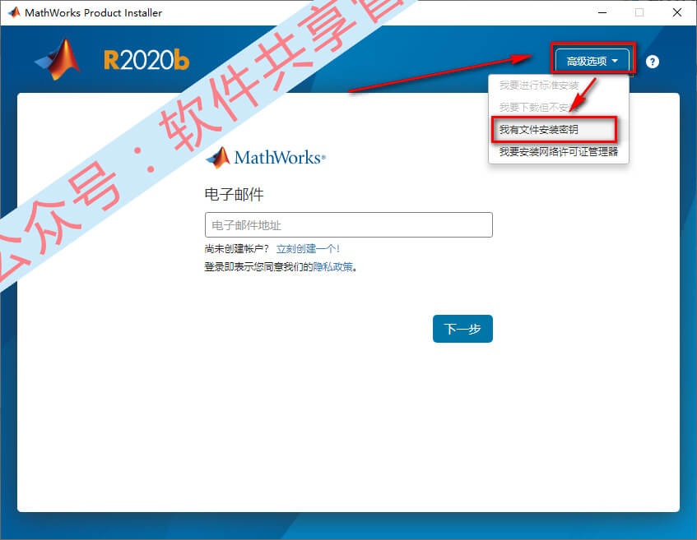Choose 我要安装网络许可证管理器 menu entry
The height and width of the screenshot is (540, 697).
[x=558, y=152]
